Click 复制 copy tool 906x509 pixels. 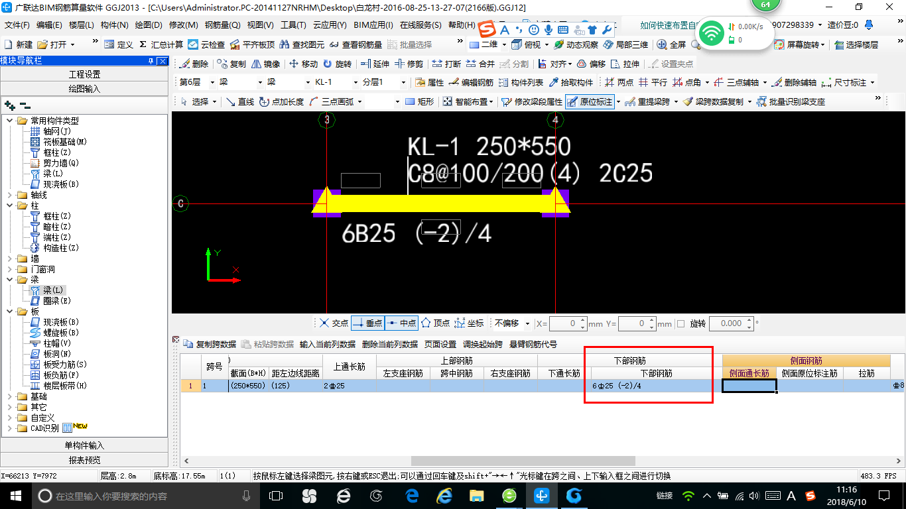pyautogui.click(x=230, y=64)
